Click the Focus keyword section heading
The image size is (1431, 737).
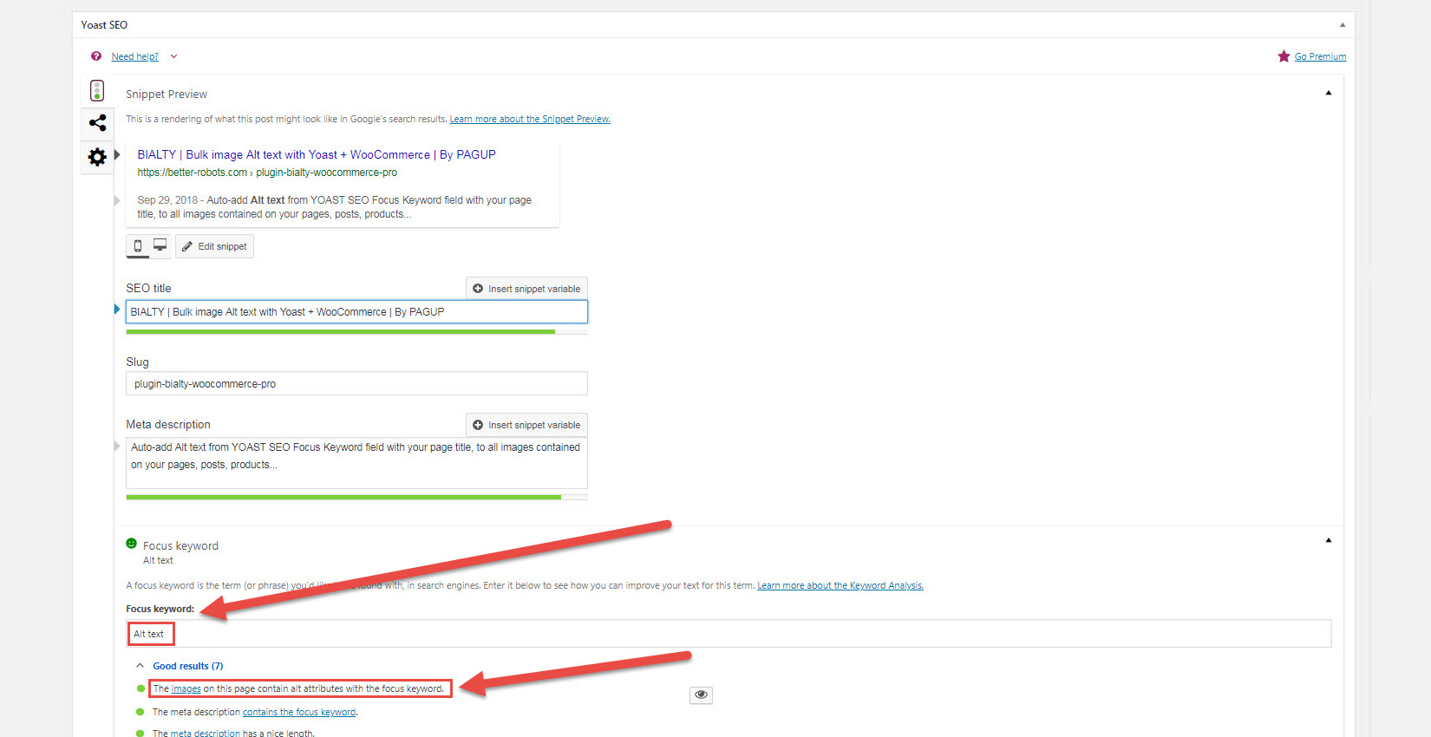[x=180, y=546]
